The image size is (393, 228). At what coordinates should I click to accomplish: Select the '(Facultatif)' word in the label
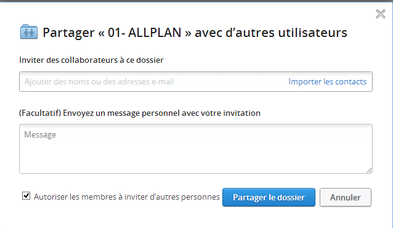click(40, 113)
